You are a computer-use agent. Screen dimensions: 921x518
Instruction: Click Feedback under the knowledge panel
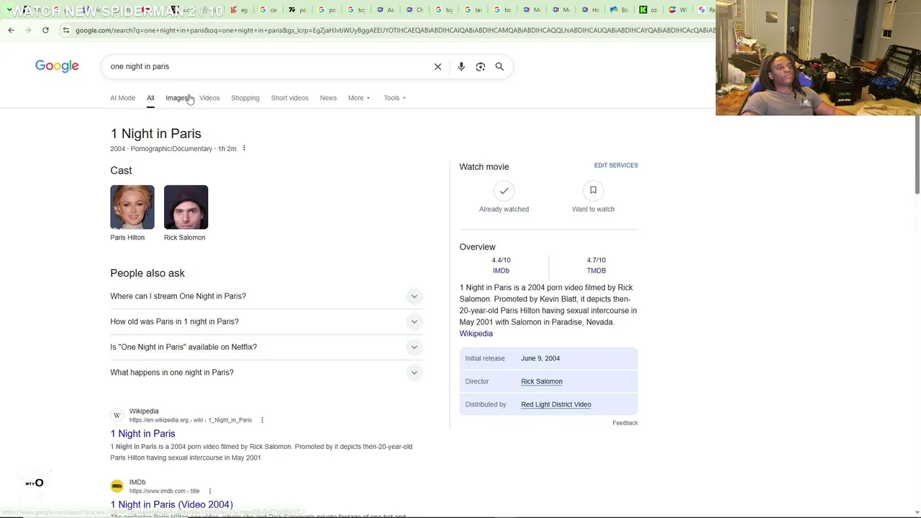pyautogui.click(x=625, y=423)
